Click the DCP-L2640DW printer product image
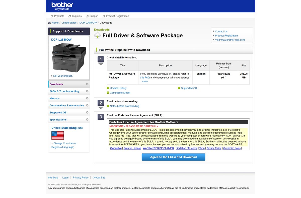301x198 pixels. tap(69, 57)
